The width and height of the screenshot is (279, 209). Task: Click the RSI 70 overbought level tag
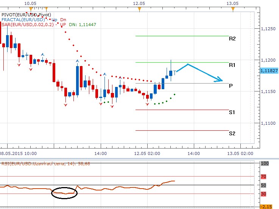click(263, 176)
